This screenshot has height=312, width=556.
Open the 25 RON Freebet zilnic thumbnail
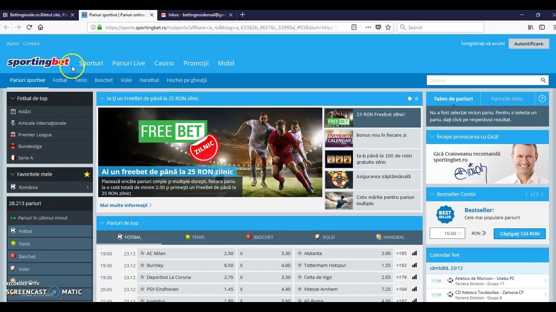(x=339, y=117)
